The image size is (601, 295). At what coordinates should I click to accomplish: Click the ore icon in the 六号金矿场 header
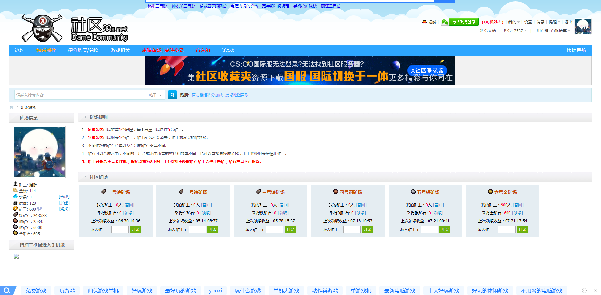(490, 192)
